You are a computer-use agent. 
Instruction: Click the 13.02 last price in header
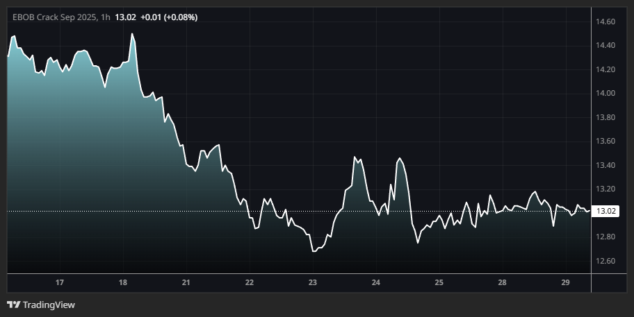(125, 17)
